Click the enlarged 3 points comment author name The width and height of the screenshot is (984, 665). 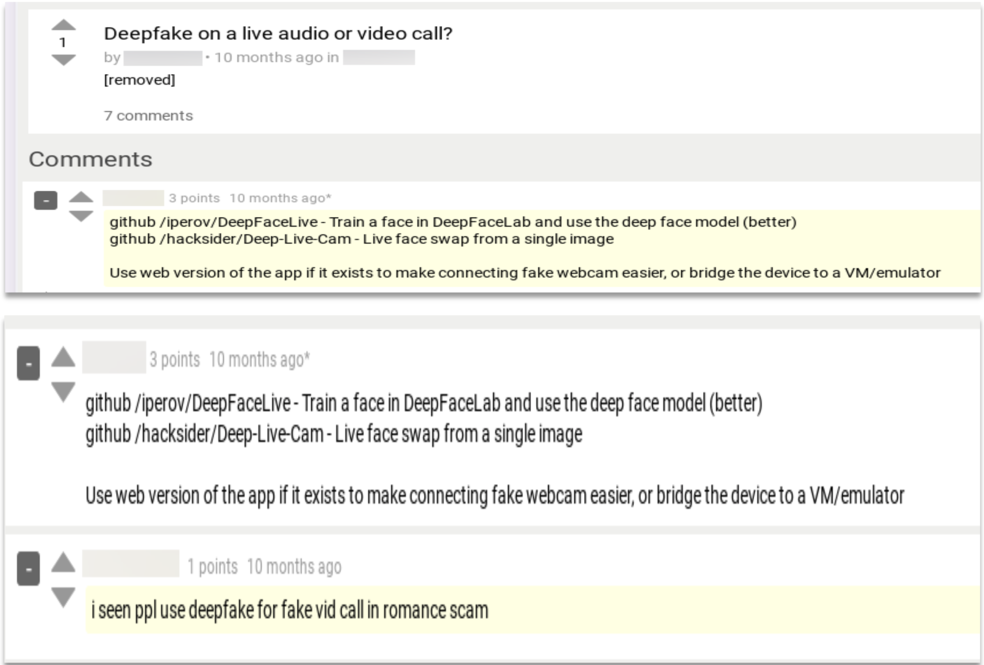(x=114, y=357)
